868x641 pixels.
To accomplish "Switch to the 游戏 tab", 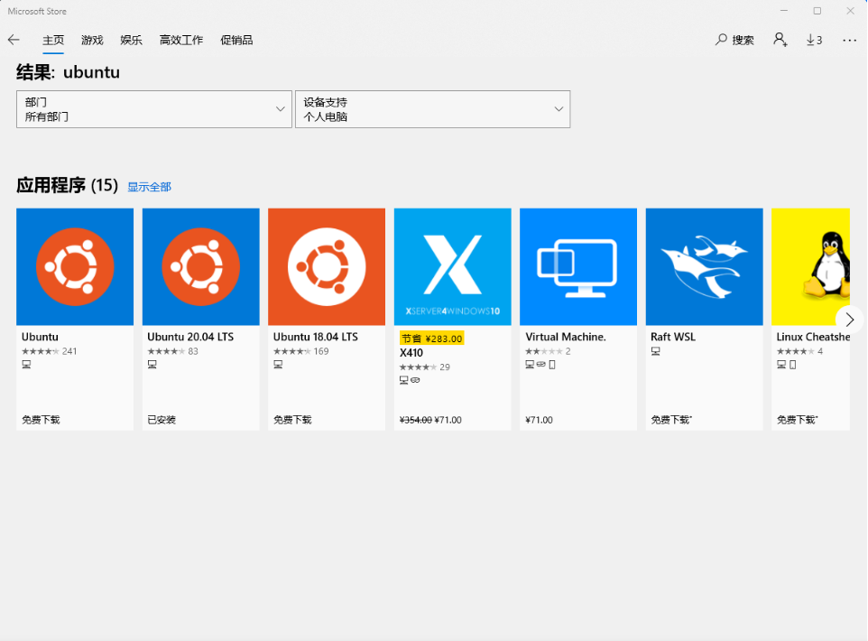I will click(x=92, y=40).
